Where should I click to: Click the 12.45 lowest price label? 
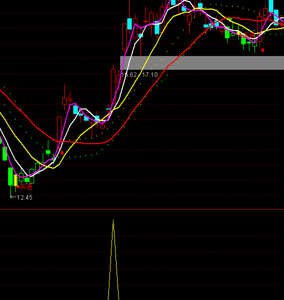pyautogui.click(x=24, y=198)
